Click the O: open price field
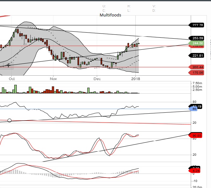Image resolution: width=211 pixels, height=188 pixels. 104,6
